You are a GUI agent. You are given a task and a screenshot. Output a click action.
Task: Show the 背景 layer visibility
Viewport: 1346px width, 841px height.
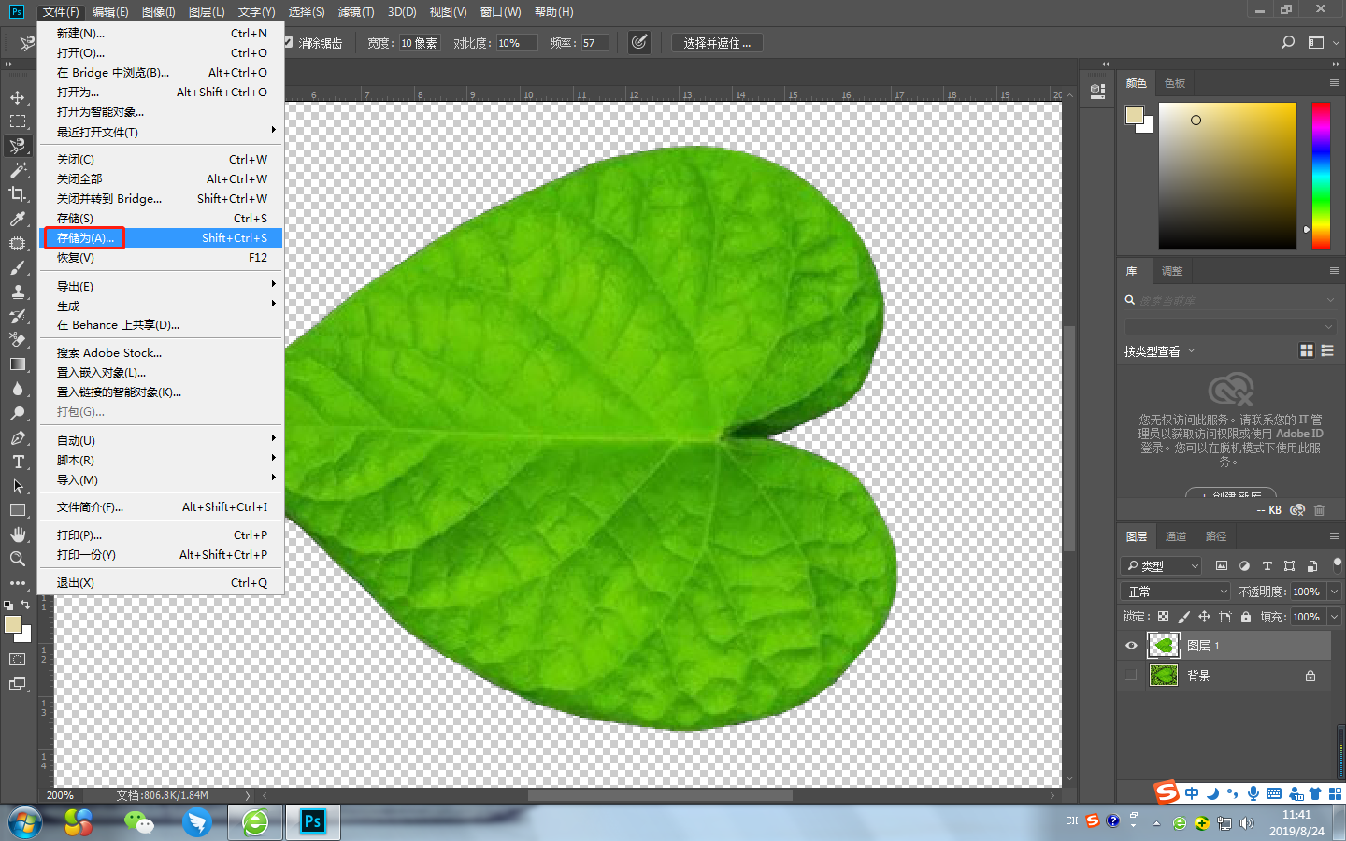[1131, 676]
